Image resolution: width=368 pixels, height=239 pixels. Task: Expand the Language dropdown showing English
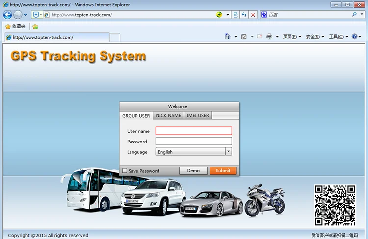[x=228, y=152]
